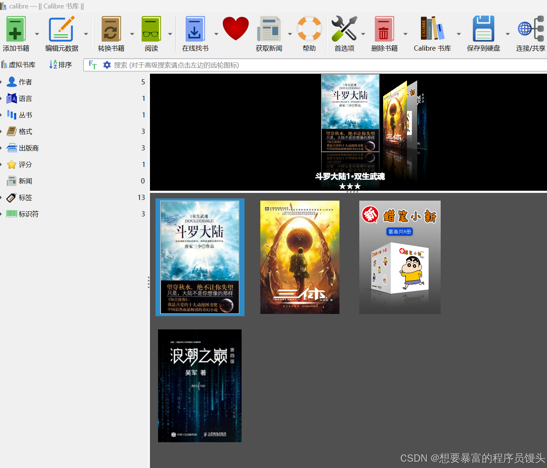Viewport: 547px width, 468px height.
Task: Click the 标签 tag icon
Action: pyautogui.click(x=12, y=197)
